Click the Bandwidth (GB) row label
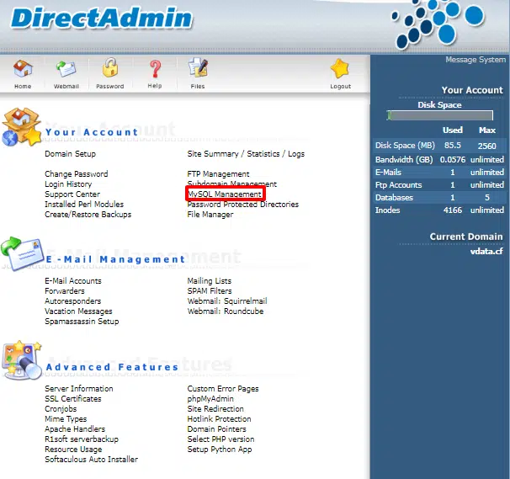The width and height of the screenshot is (510, 479). click(x=404, y=159)
